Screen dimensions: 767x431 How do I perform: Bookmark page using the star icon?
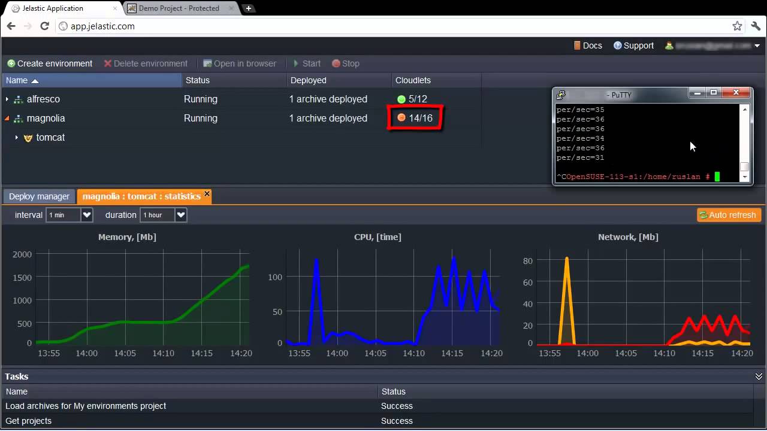tap(737, 26)
